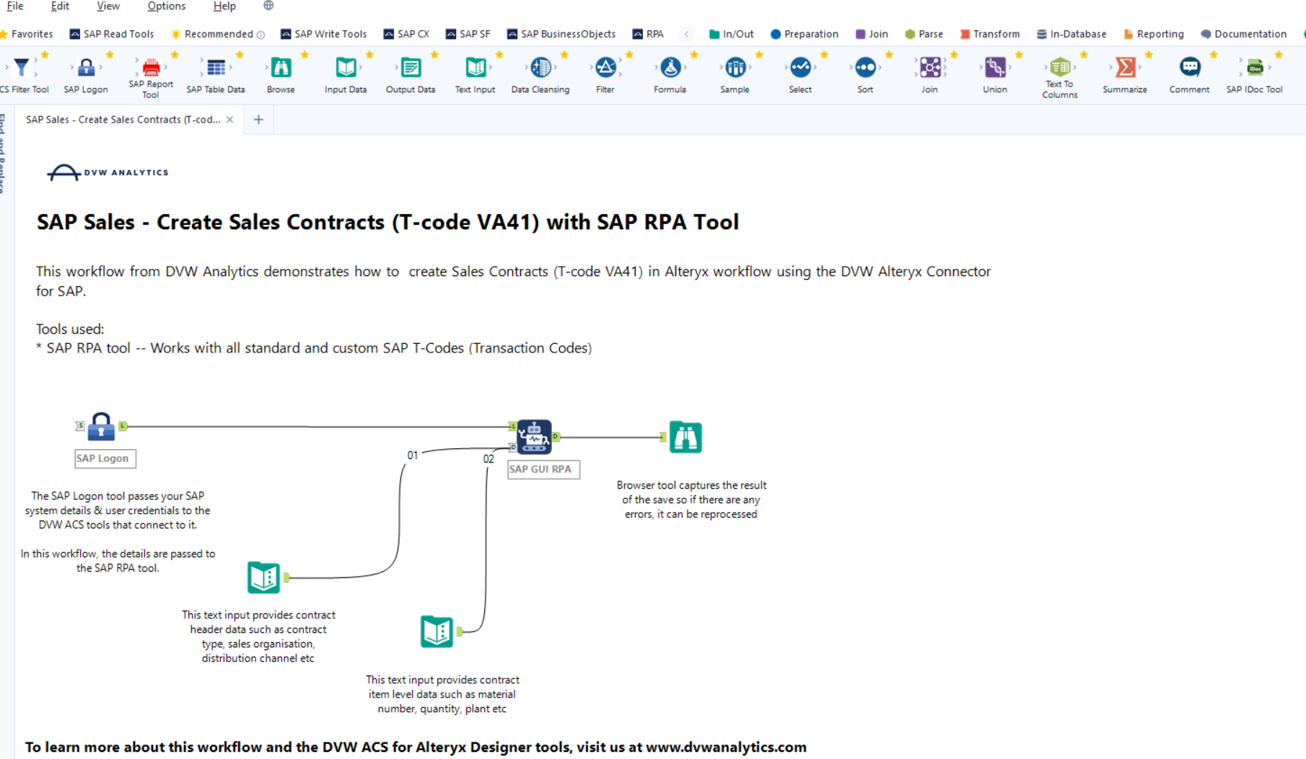Viewport: 1306px width, 759px height.
Task: Select the Text To Columns tool
Action: pyautogui.click(x=1059, y=68)
